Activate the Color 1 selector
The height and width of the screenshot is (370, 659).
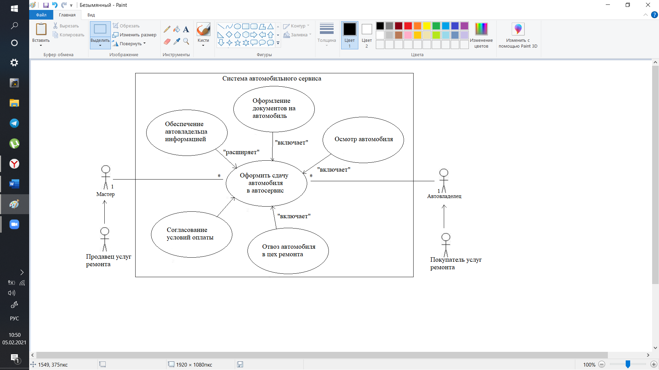(349, 35)
